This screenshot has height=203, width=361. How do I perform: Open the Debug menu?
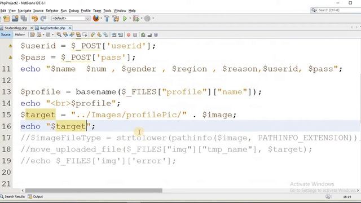[74, 11]
